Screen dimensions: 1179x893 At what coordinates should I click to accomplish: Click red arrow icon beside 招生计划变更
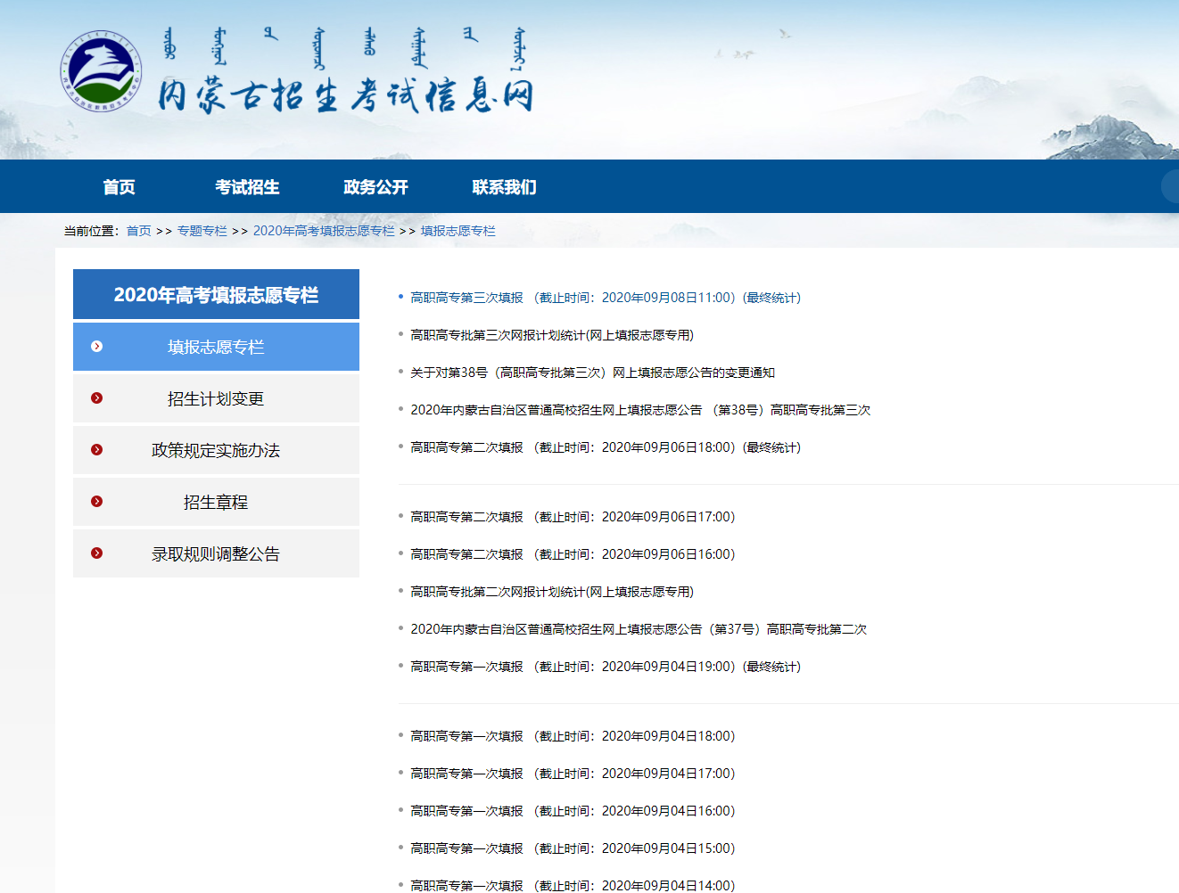[96, 398]
